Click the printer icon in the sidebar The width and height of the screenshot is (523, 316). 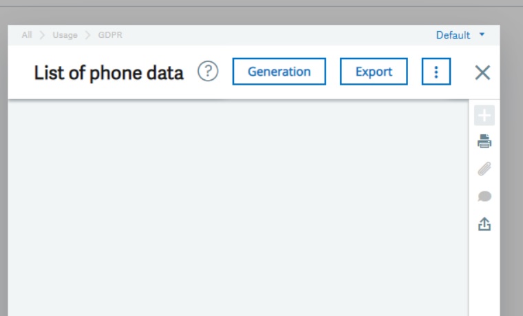(x=484, y=142)
